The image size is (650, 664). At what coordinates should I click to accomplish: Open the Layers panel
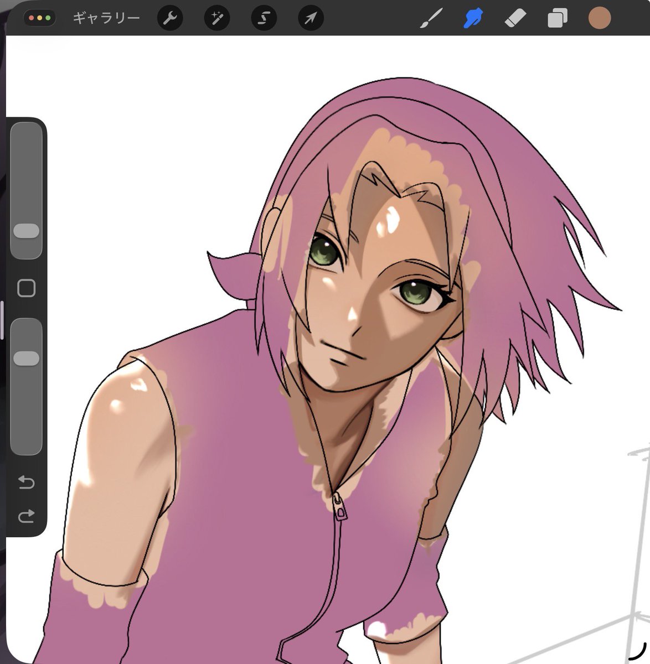click(557, 18)
